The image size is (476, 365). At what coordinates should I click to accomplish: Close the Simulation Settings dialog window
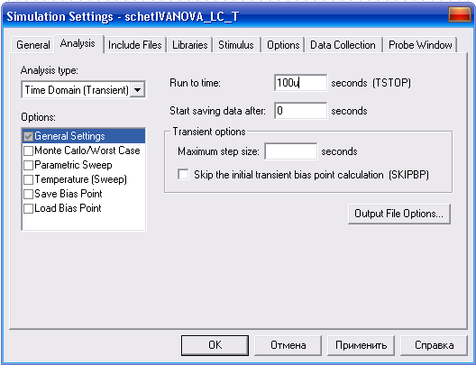pyautogui.click(x=459, y=14)
